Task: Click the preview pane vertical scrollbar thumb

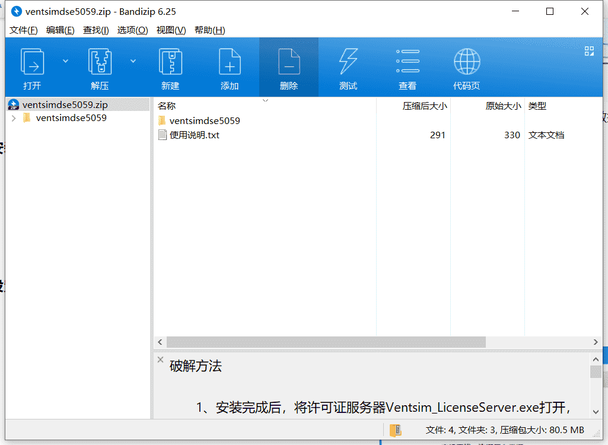Action: click(x=596, y=371)
